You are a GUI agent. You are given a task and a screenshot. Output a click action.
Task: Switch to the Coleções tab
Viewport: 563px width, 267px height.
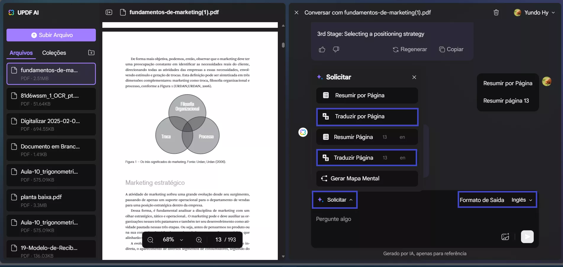coord(54,53)
